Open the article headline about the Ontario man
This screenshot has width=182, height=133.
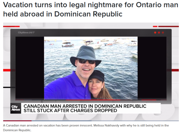pyautogui.click(x=90, y=9)
